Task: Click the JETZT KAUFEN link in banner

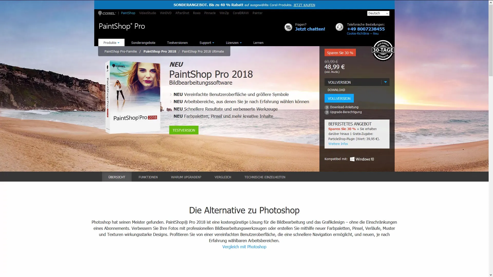Action: coord(304,5)
